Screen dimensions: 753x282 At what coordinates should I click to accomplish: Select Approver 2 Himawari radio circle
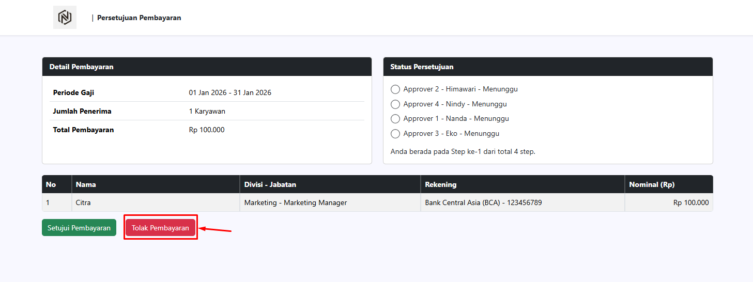tap(395, 89)
